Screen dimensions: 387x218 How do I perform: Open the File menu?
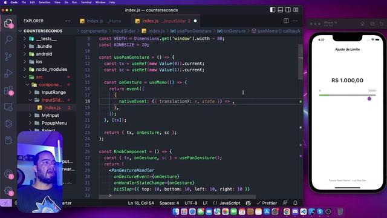(24, 2)
